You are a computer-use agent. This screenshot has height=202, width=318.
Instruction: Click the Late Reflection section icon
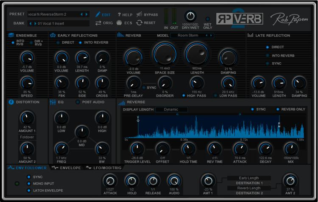250,35
